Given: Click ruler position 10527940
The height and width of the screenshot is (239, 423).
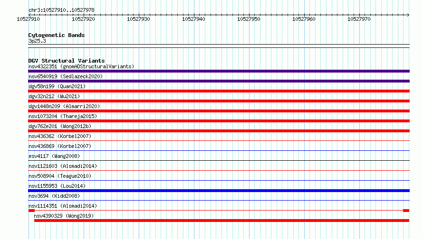Looking at the screenshot, I should (193, 19).
